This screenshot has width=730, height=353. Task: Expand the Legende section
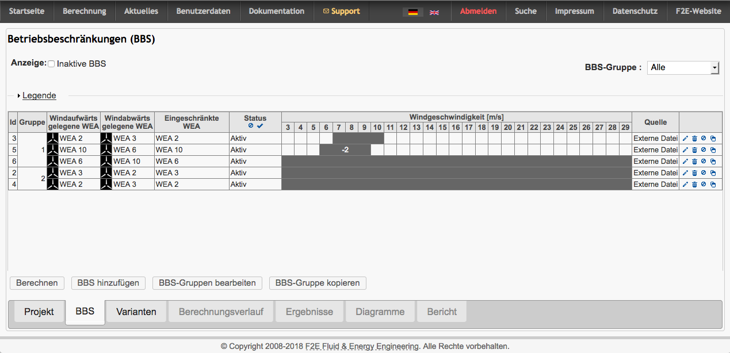click(x=39, y=95)
